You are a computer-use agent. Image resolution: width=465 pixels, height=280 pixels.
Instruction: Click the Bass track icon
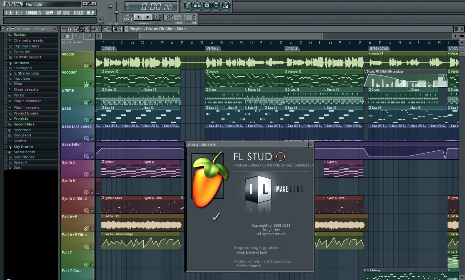coord(86,120)
